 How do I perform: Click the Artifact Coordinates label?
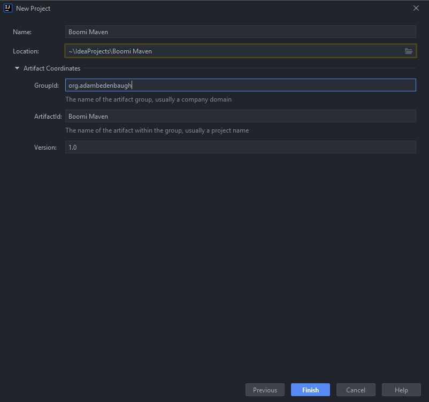point(51,68)
